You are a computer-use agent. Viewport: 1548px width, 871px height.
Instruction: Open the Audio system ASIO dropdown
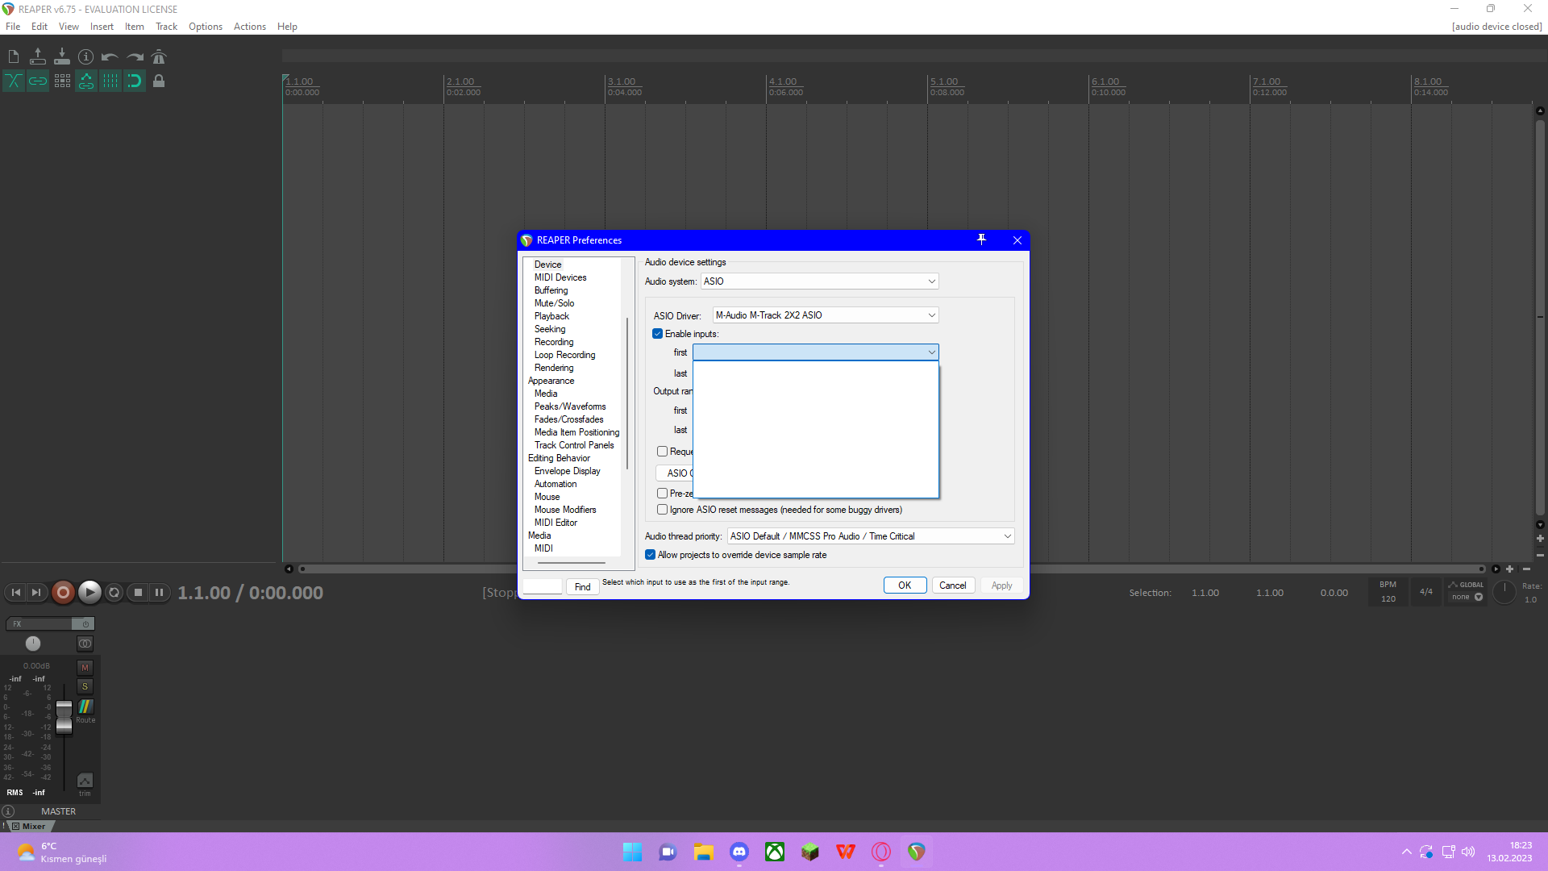(819, 281)
